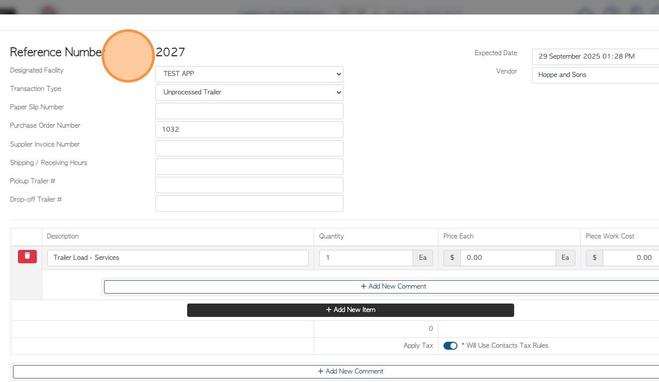
Task: Click the Description column header
Action: (63, 236)
